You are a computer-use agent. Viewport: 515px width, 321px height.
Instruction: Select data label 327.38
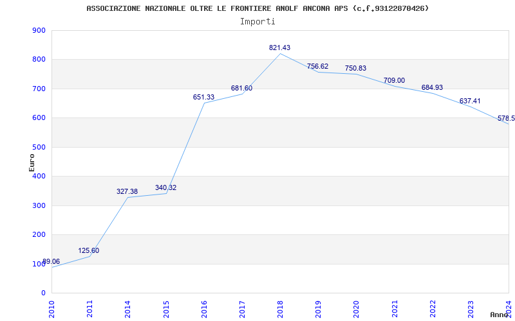127,191
